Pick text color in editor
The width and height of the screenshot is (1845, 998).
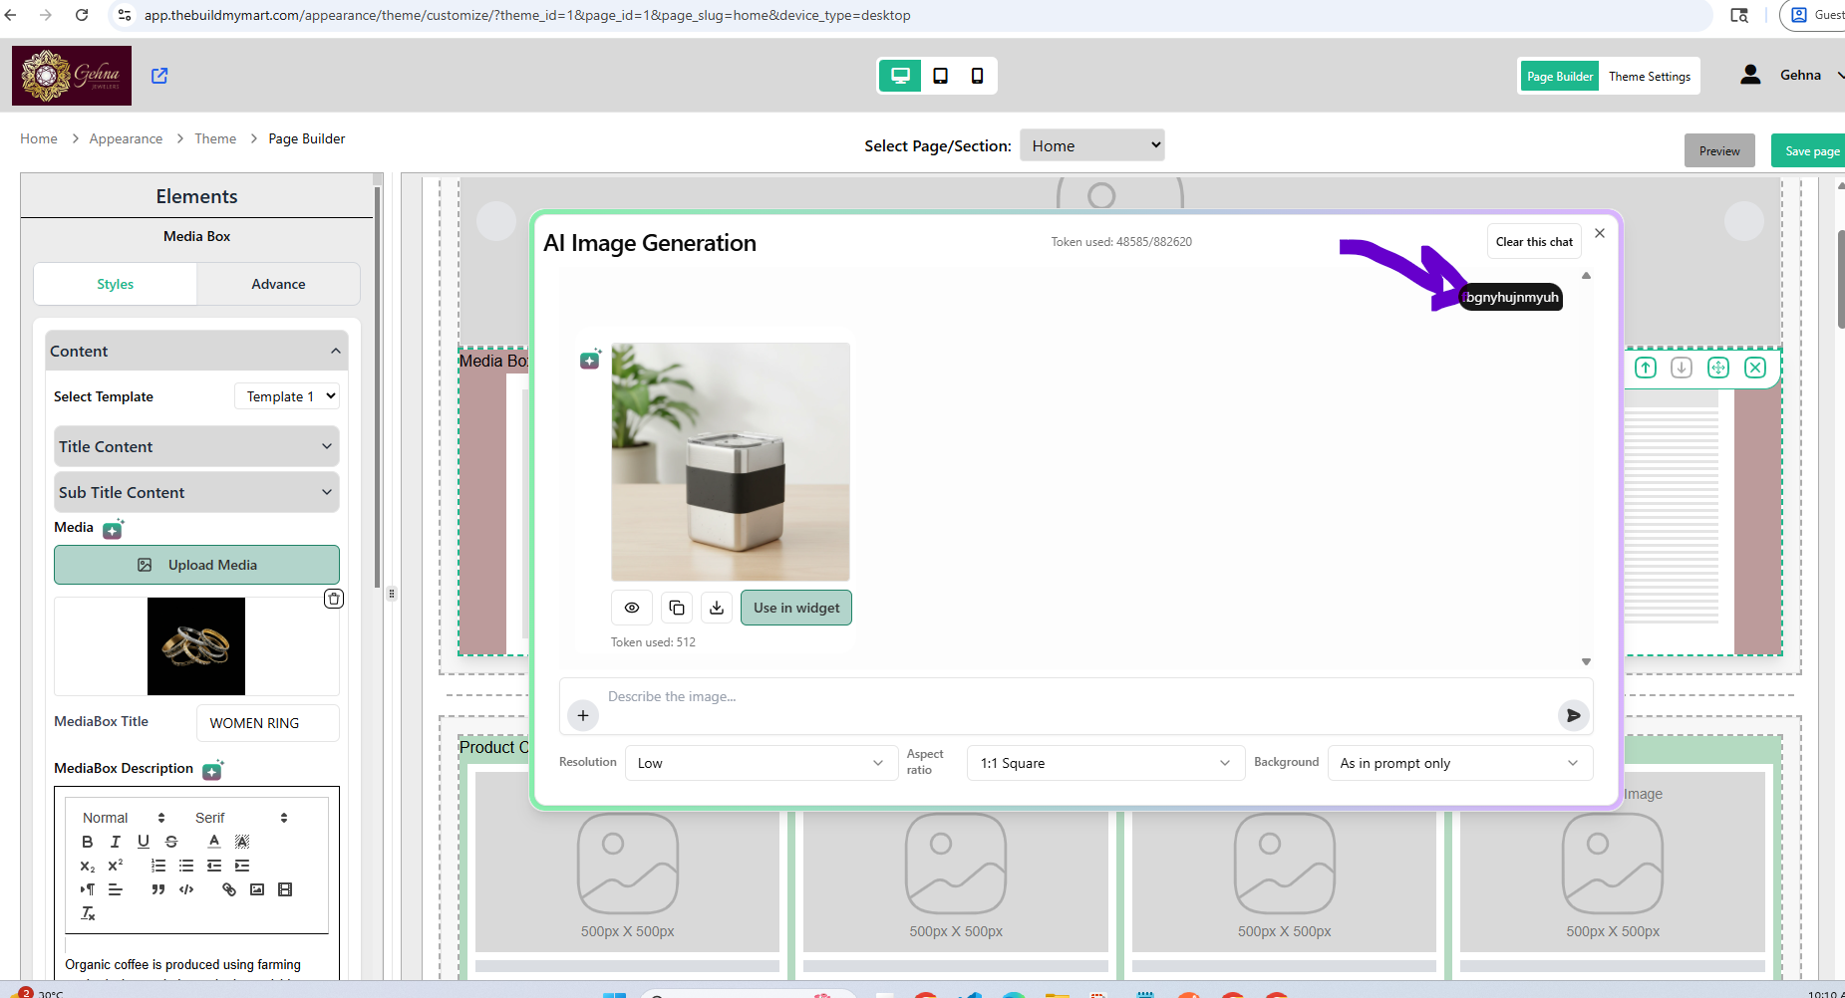(214, 842)
